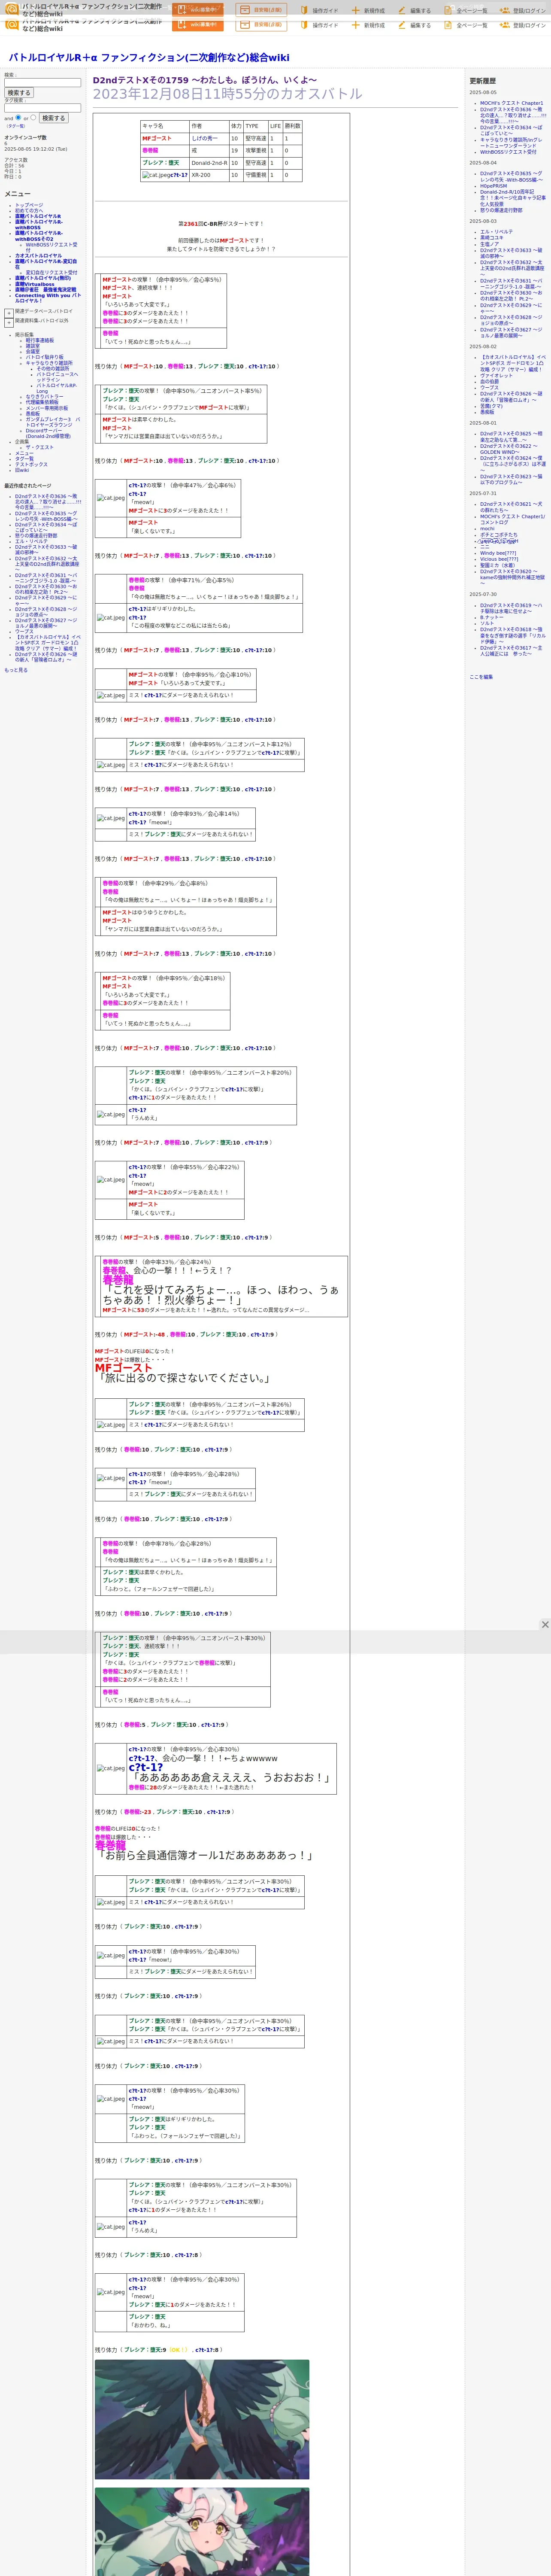Click ここを編集 in the right sidebar
This screenshot has width=551, height=2576.
[x=481, y=677]
